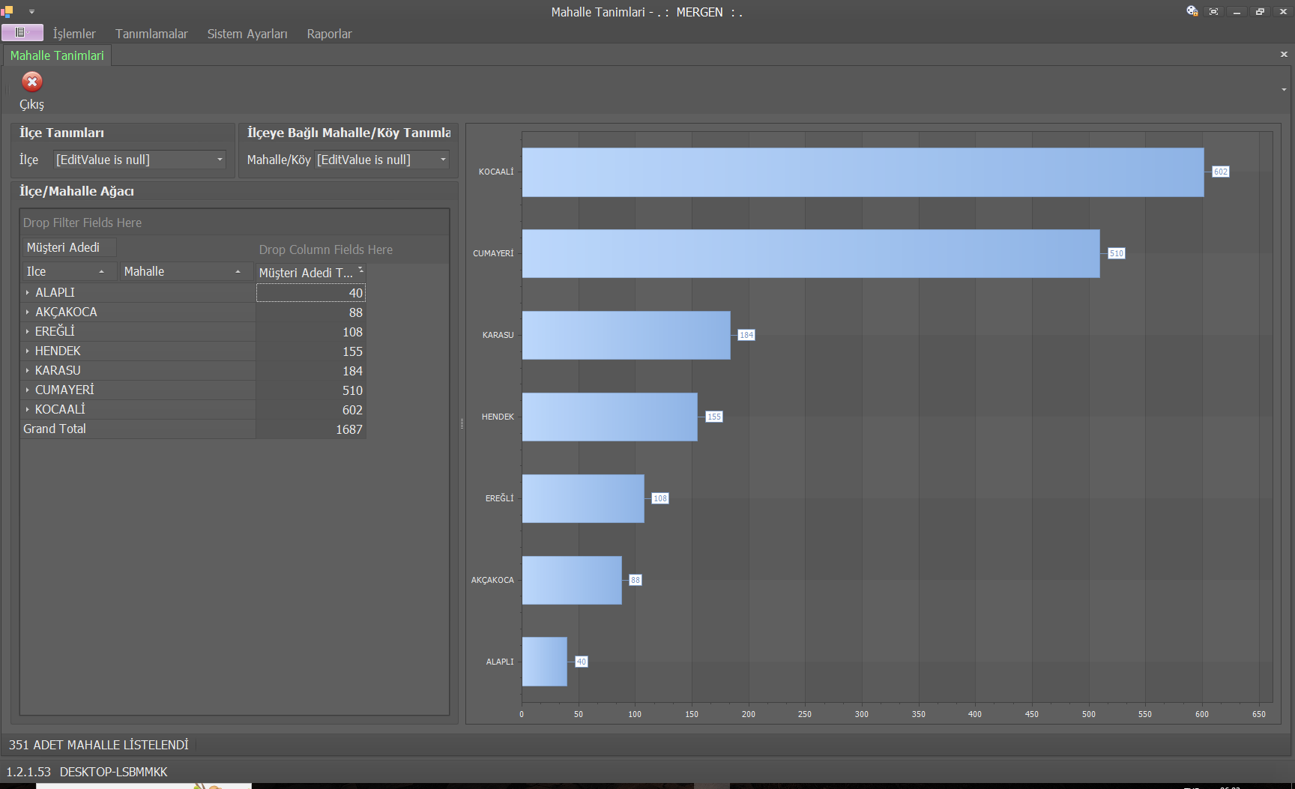The height and width of the screenshot is (789, 1295).
Task: Expand the ALAPLI row in the tree
Action: (x=28, y=293)
